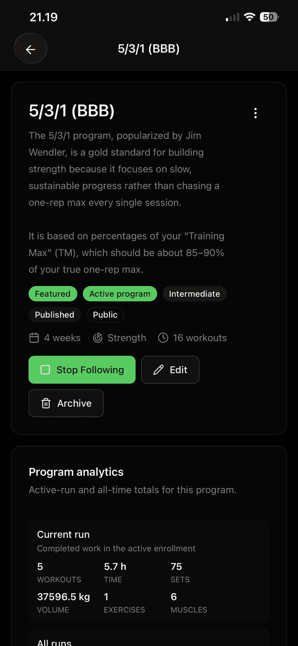
Task: Click the clock icon beside 16 workouts
Action: click(x=163, y=338)
